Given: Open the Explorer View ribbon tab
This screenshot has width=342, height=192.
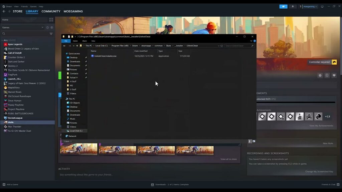Looking at the screenshot, I should [x=93, y=41].
